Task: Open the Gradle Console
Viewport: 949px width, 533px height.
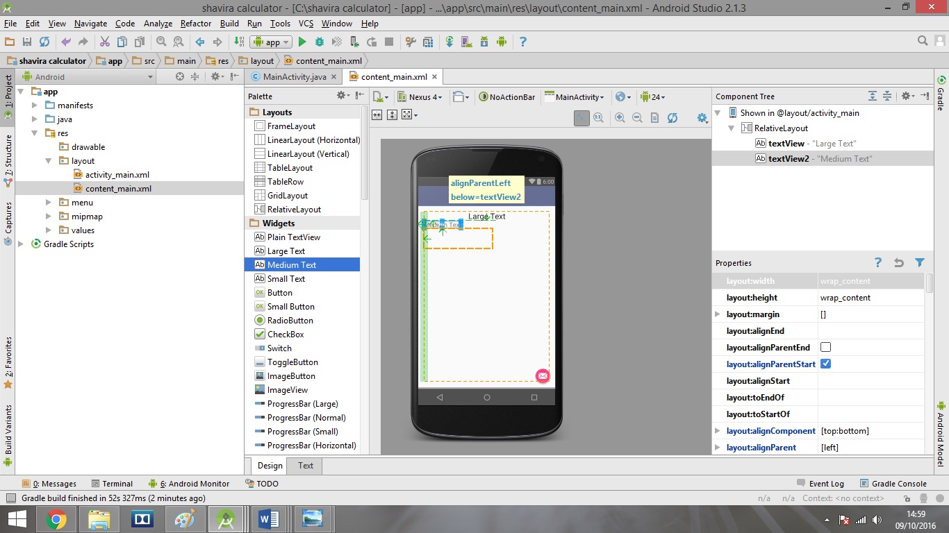Action: click(x=893, y=484)
